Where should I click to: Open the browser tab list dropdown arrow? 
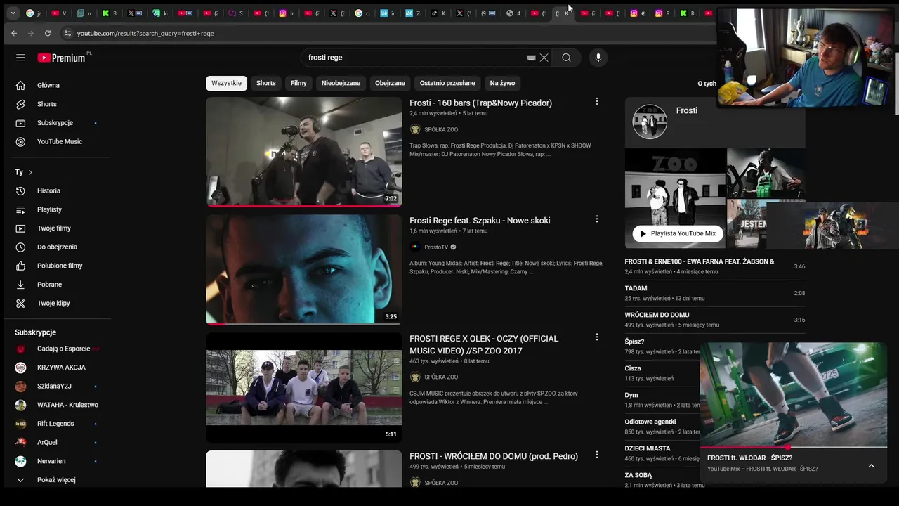coord(13,13)
